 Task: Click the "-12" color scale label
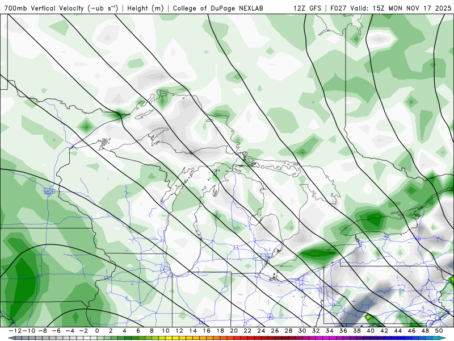[15, 331]
